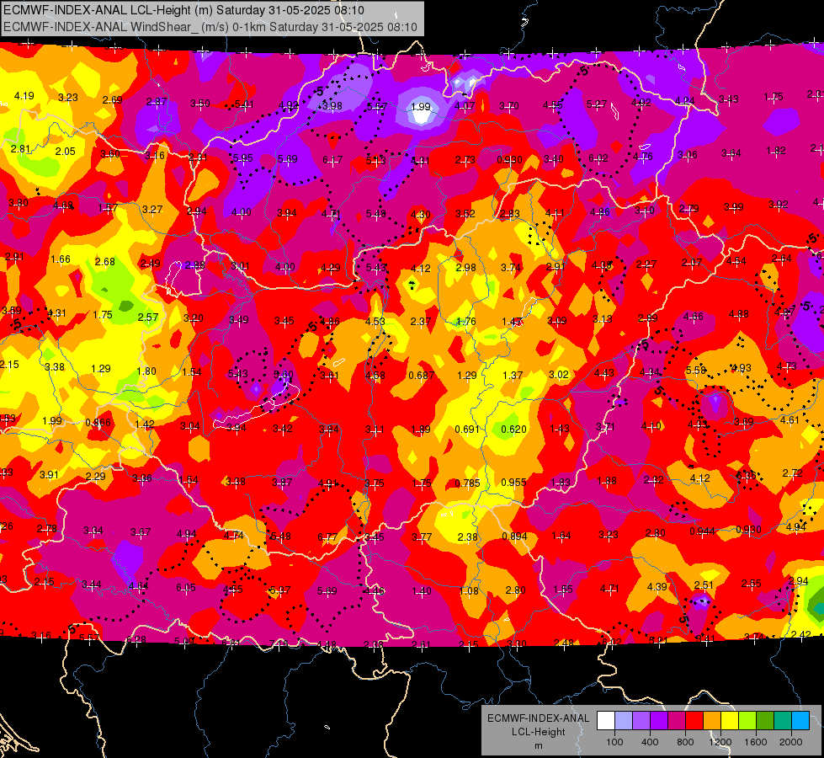The width and height of the screenshot is (824, 758).
Task: Click the teal legend swatch
Action: pos(783,721)
